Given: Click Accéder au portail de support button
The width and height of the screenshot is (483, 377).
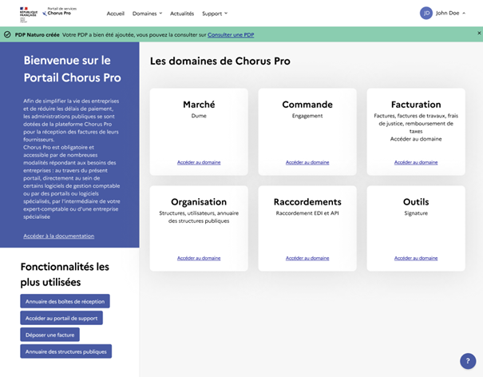Looking at the screenshot, I should coord(61,318).
